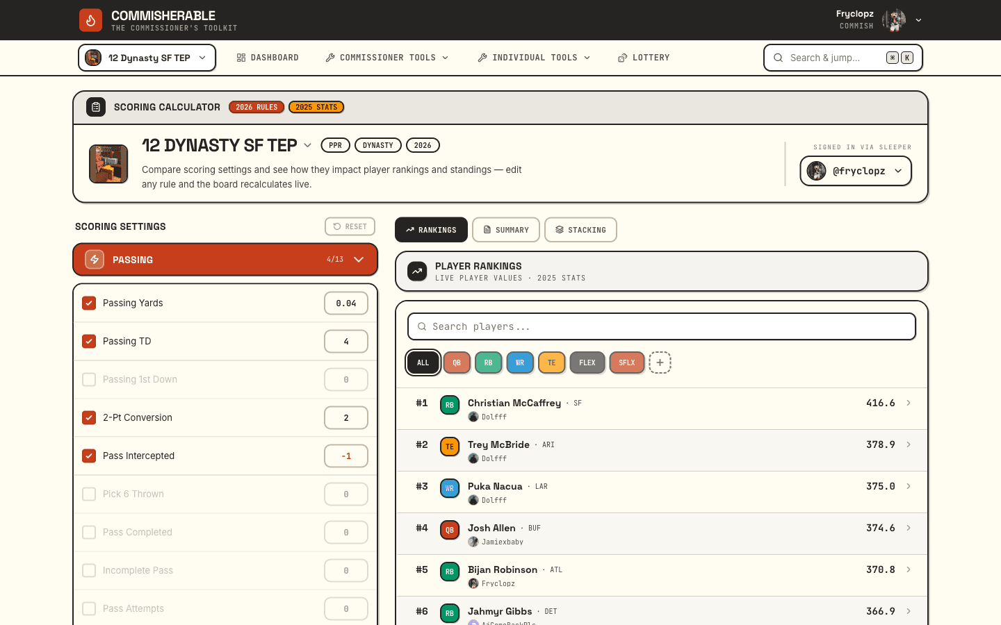Expand the Christian McCaffrey row chevron
The image size is (1001, 625).
[909, 403]
